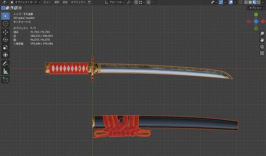
Task: Click the negative Y axis gizmo circle
Action: [256, 29]
